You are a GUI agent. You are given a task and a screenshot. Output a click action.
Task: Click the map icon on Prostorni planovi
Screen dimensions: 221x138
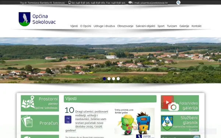tap(28, 102)
